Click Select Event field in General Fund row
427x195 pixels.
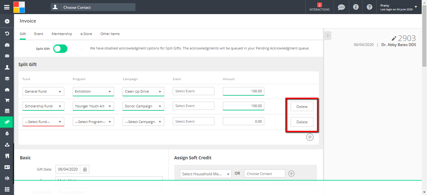193,91
